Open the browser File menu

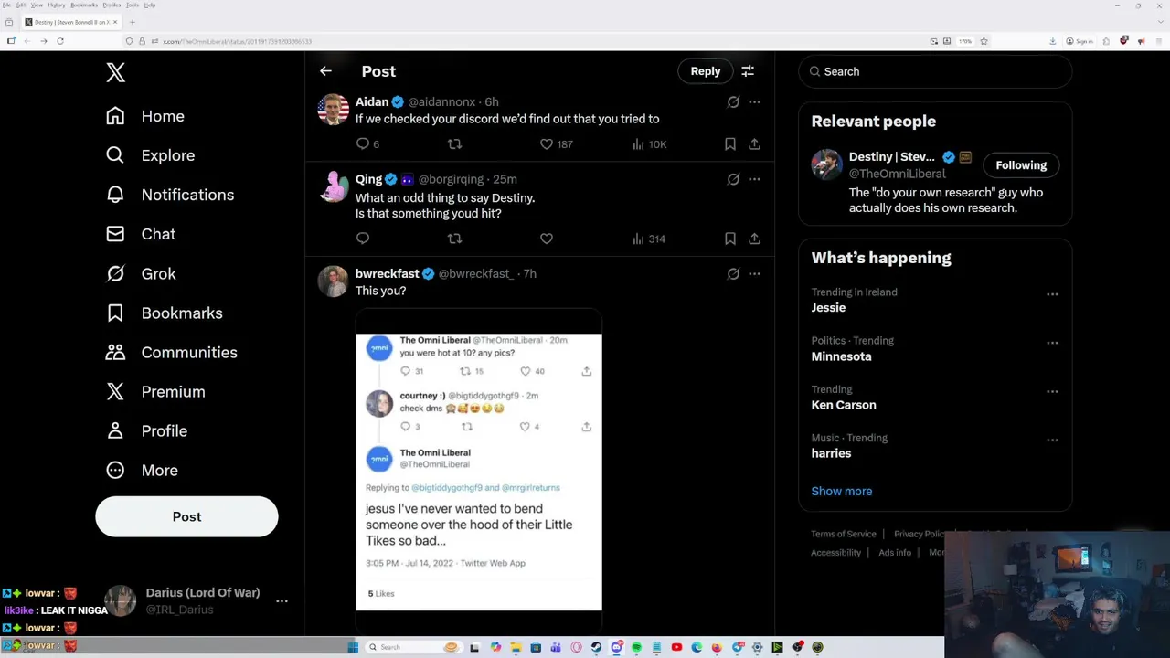pyautogui.click(x=6, y=5)
